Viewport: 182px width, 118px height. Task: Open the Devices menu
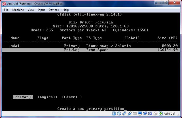[x=53, y=10]
